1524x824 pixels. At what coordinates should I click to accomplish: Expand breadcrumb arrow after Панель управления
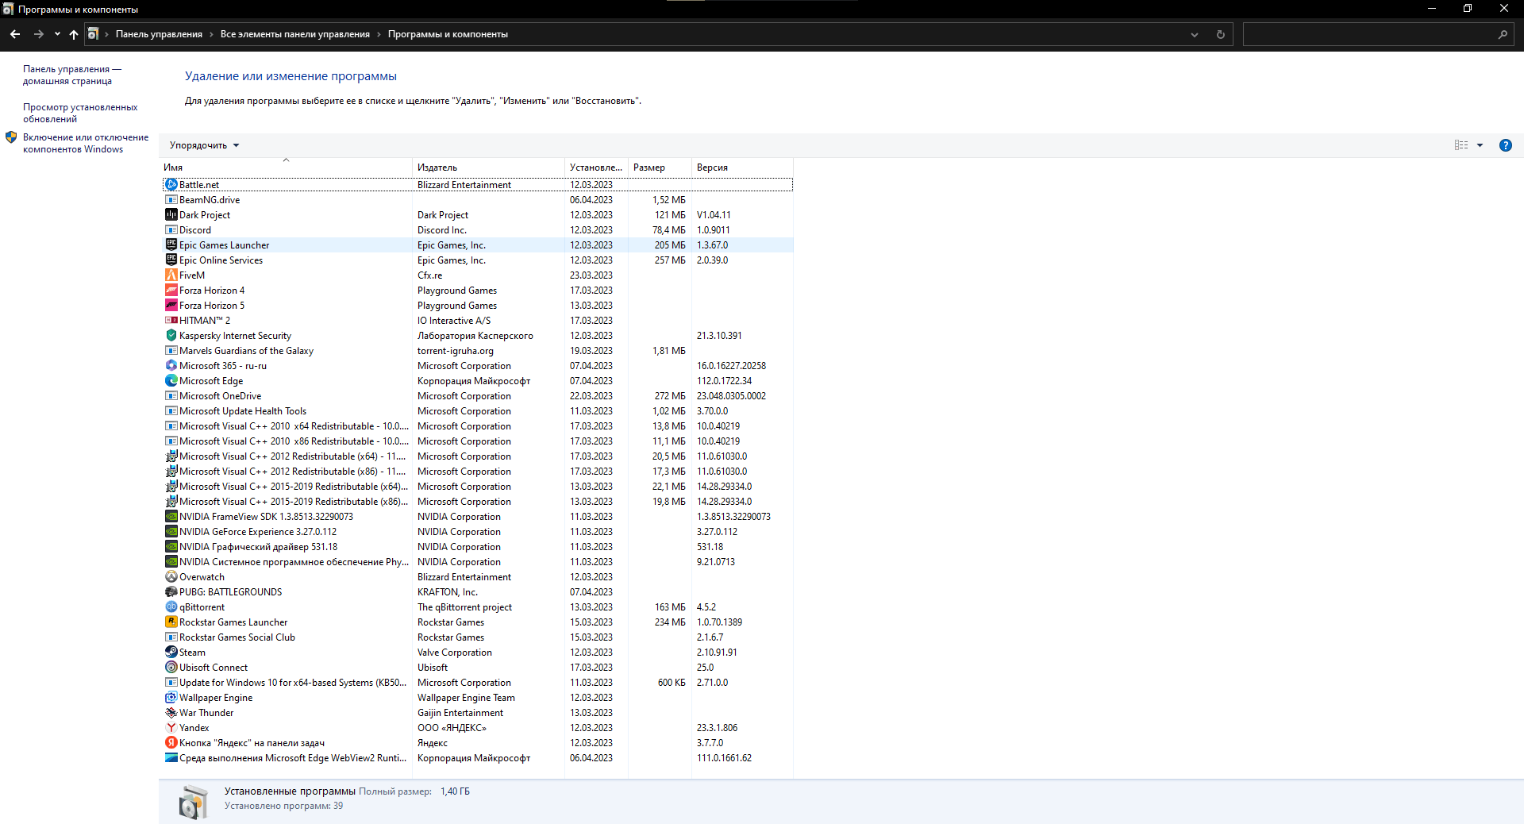[x=211, y=34]
